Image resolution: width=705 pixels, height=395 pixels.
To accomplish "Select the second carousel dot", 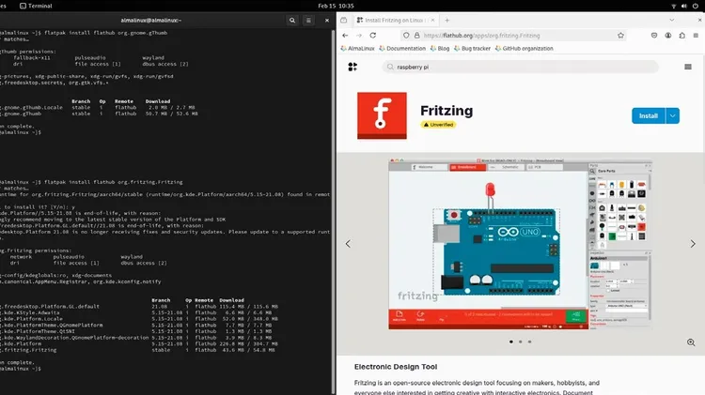I will tap(520, 342).
